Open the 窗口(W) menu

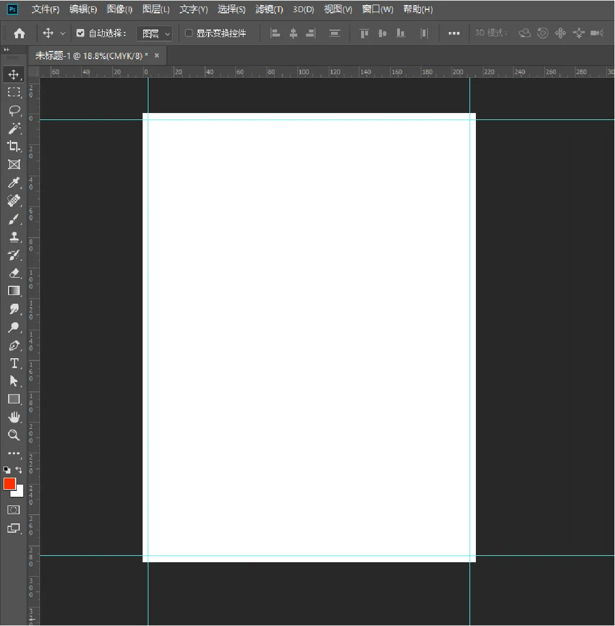pos(377,9)
